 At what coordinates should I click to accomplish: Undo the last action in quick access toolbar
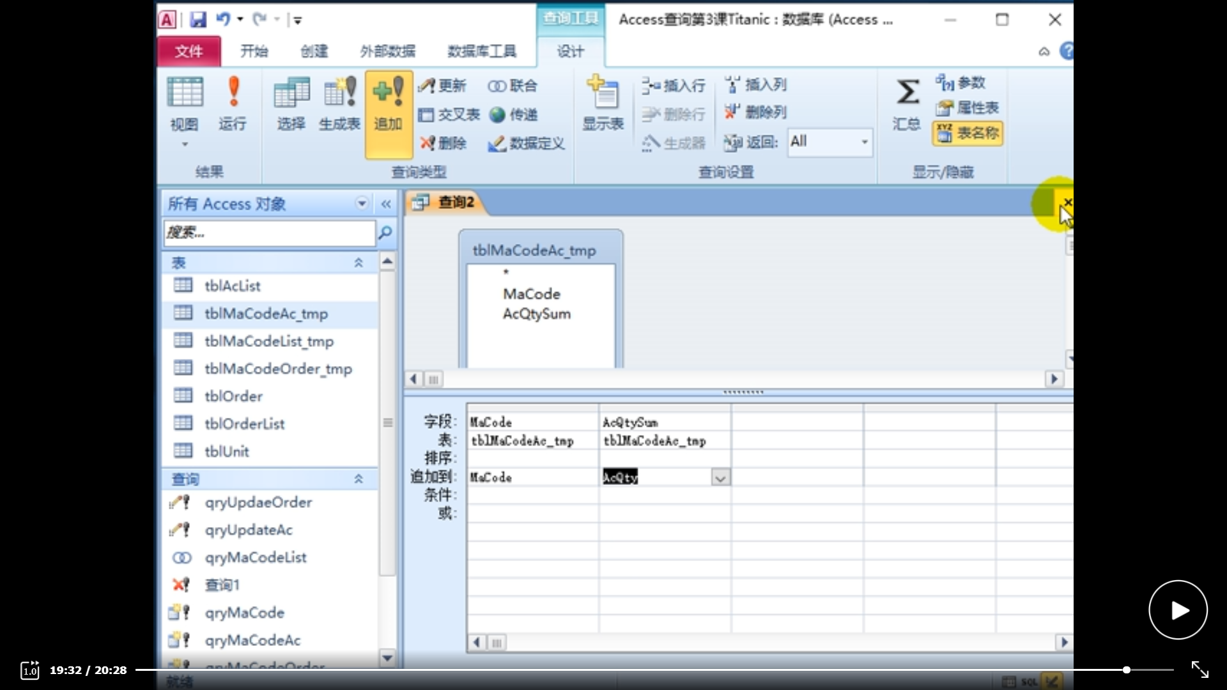(x=223, y=19)
